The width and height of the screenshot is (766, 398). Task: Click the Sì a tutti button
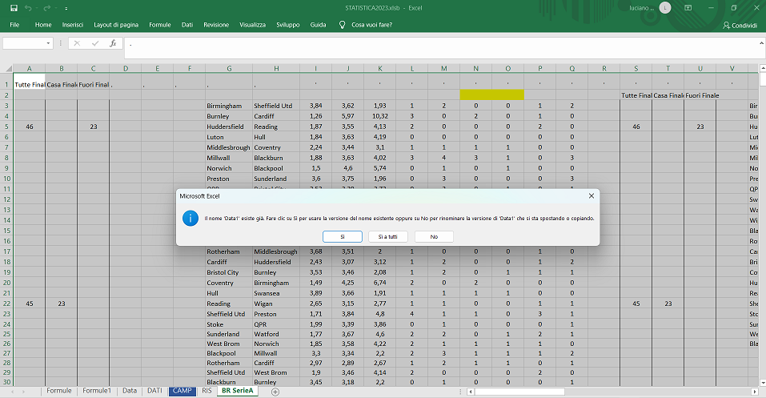388,237
